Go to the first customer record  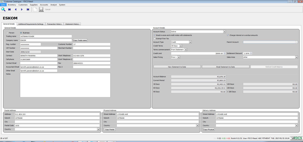pos(10,10)
